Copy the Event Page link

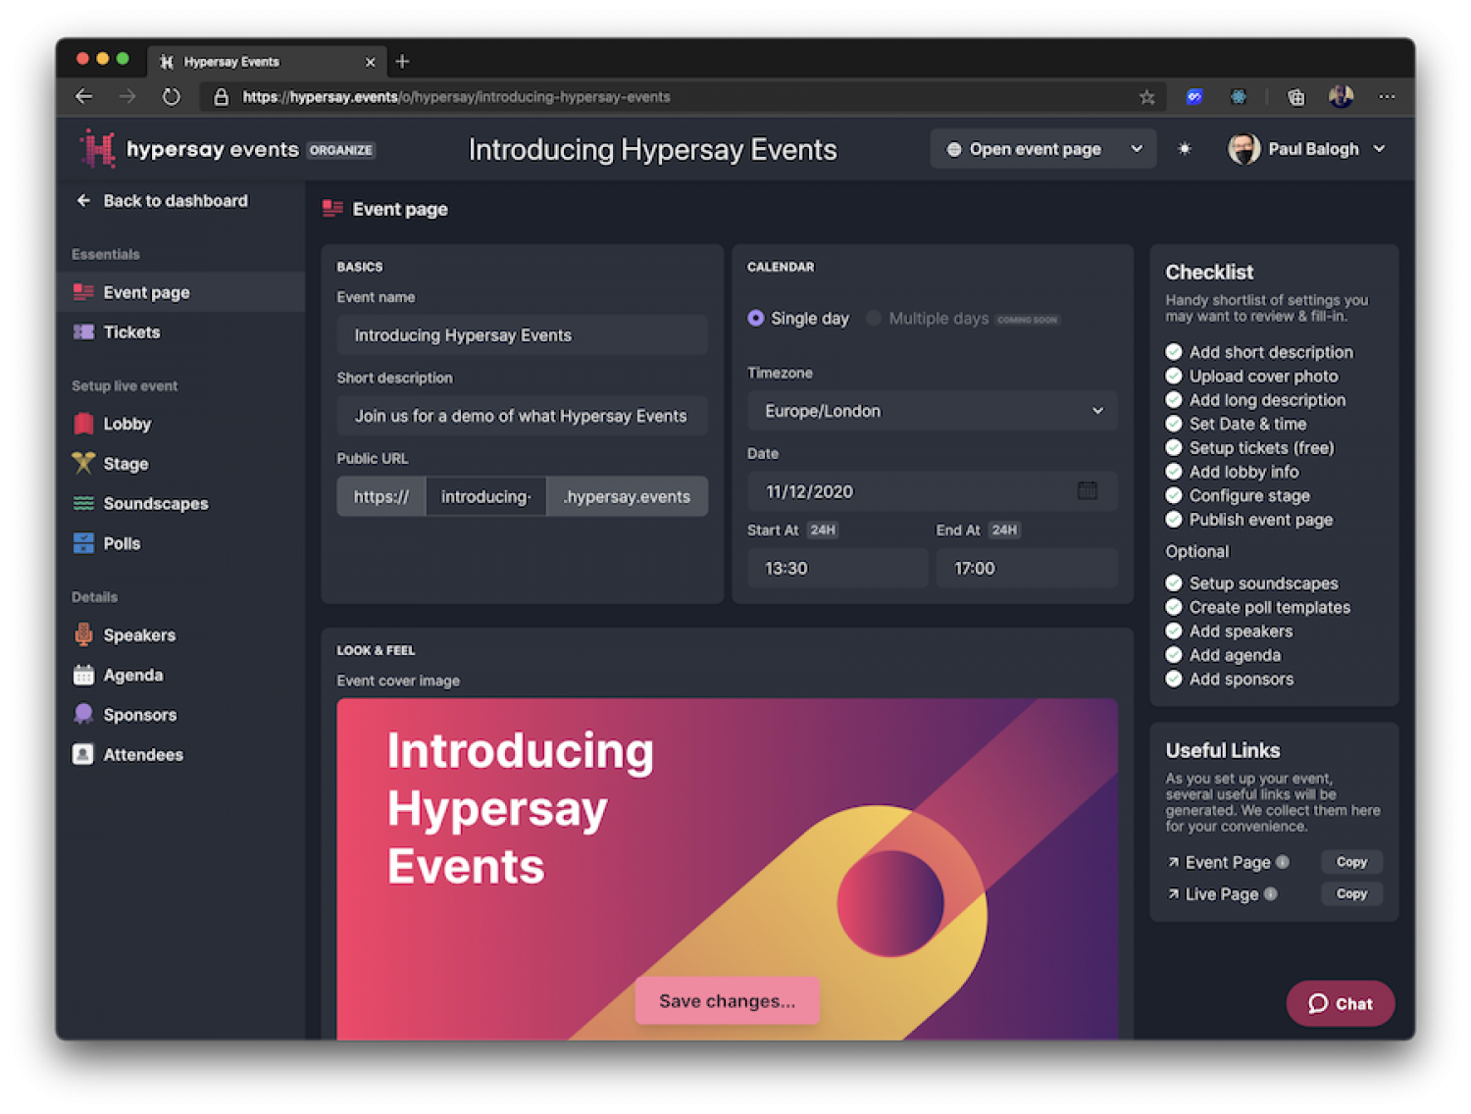coord(1350,862)
